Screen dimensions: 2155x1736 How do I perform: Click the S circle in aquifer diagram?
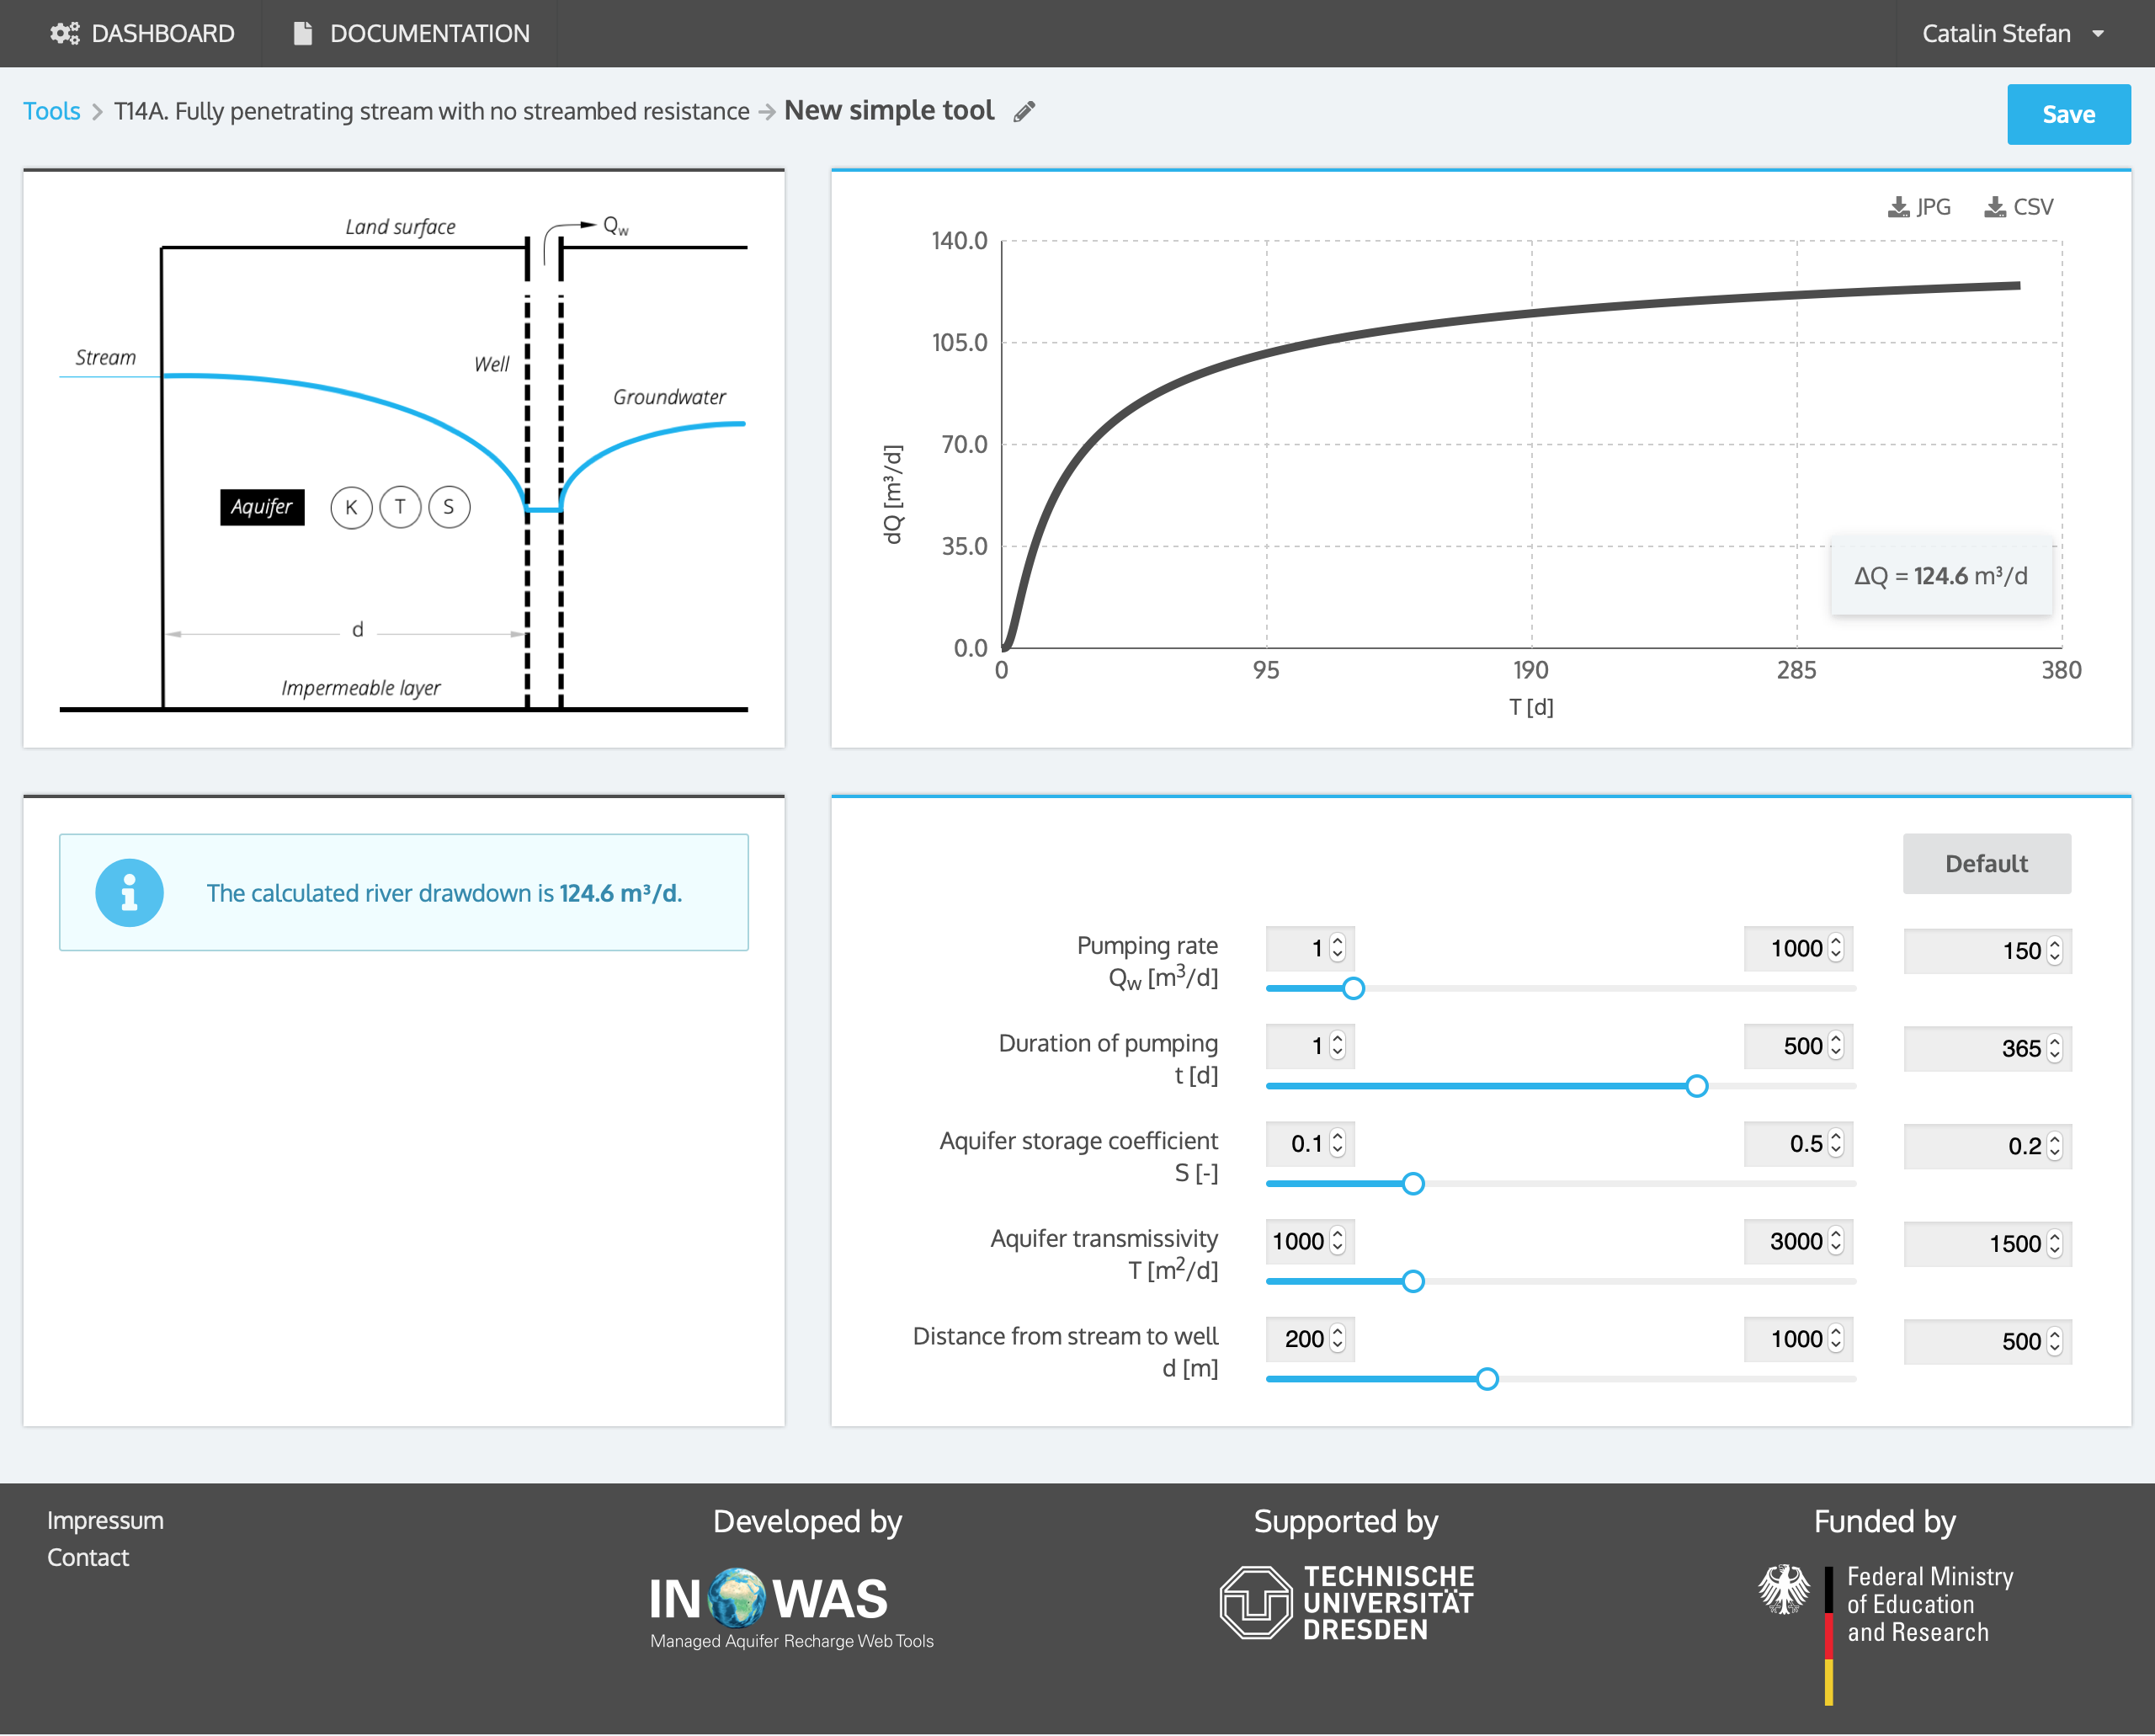[449, 508]
